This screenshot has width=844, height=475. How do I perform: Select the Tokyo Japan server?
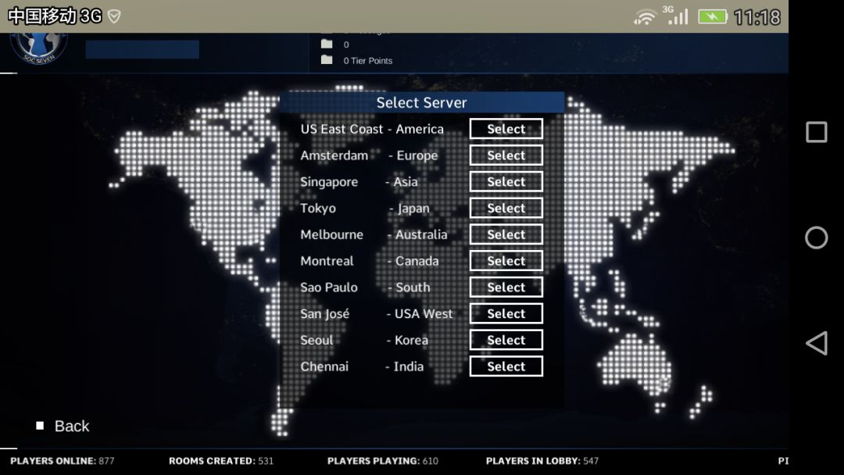[506, 208]
